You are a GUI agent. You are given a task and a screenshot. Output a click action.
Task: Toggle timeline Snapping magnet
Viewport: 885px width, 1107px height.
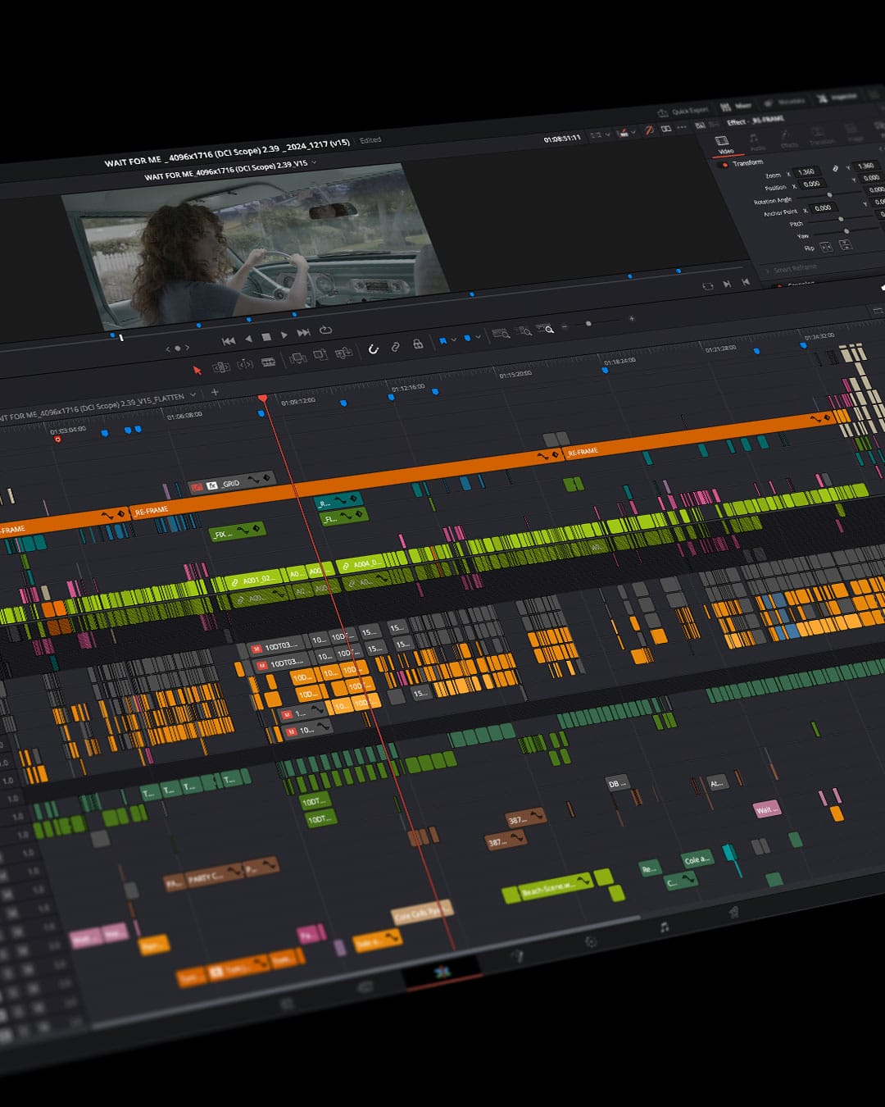pyautogui.click(x=373, y=349)
